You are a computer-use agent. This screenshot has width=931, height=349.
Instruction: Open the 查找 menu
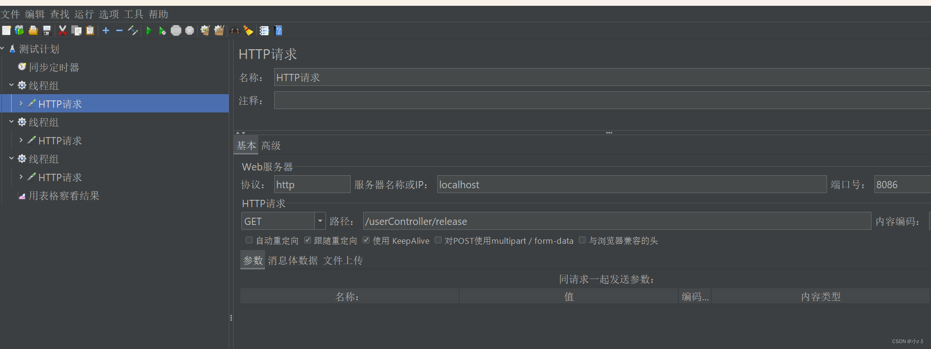click(x=59, y=14)
